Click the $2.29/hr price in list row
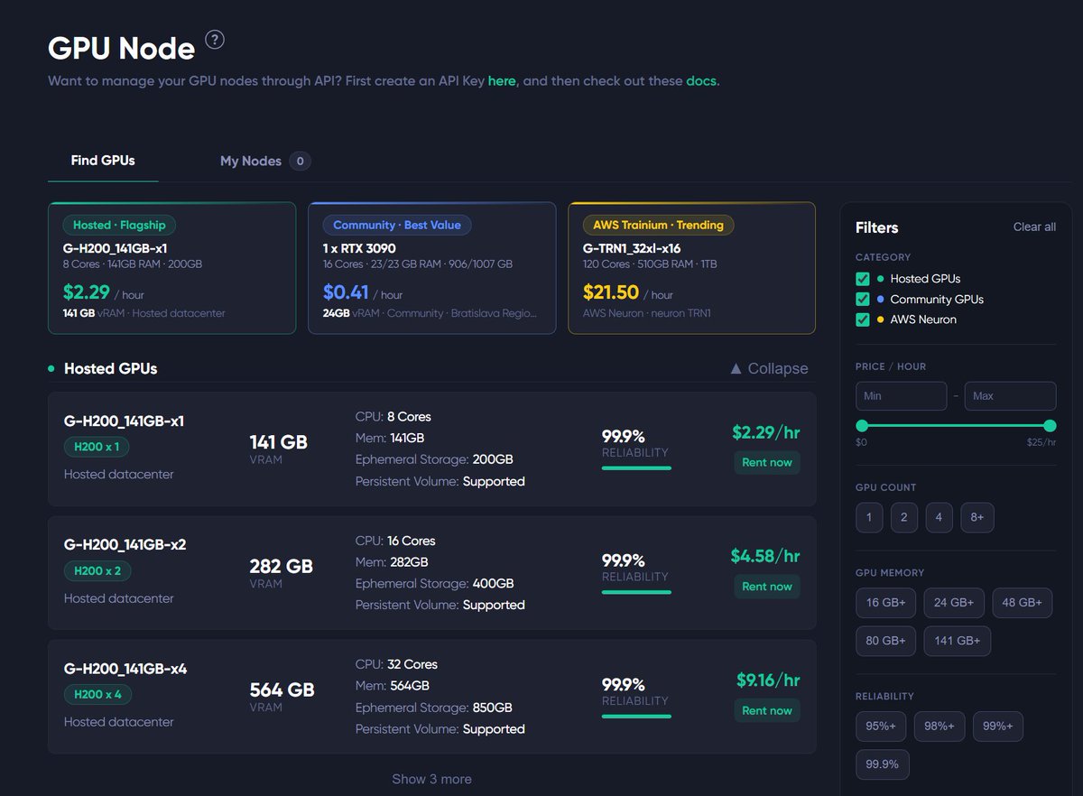Image resolution: width=1083 pixels, height=796 pixels. point(766,432)
